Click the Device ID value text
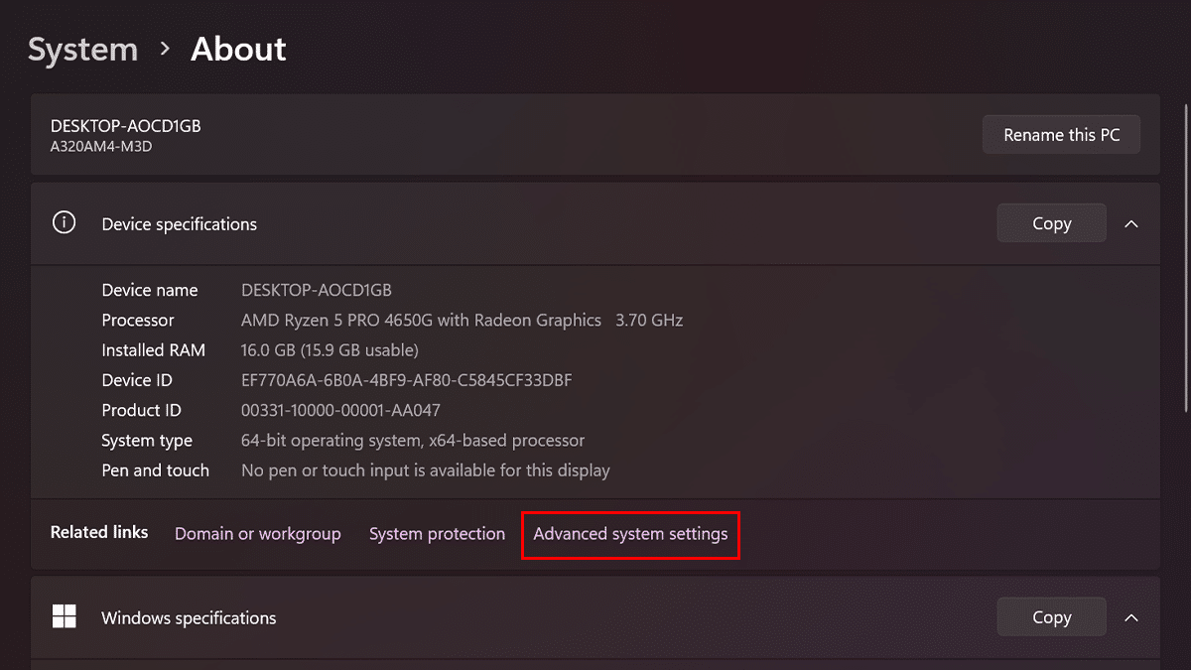This screenshot has width=1191, height=670. pos(406,380)
